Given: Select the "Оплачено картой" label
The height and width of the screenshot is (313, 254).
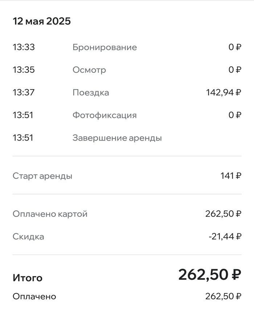Looking at the screenshot, I should [50, 214].
